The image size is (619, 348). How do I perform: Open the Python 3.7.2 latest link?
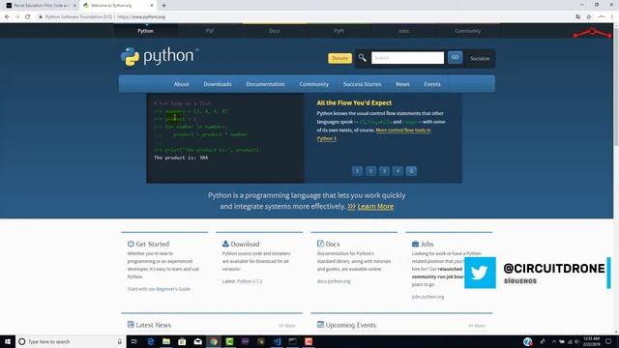[x=250, y=281]
